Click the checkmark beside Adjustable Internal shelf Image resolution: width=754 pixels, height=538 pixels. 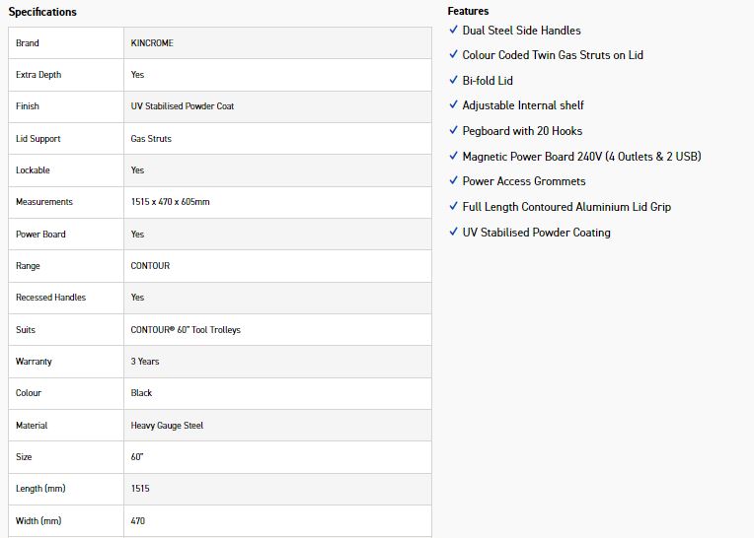pyautogui.click(x=453, y=104)
